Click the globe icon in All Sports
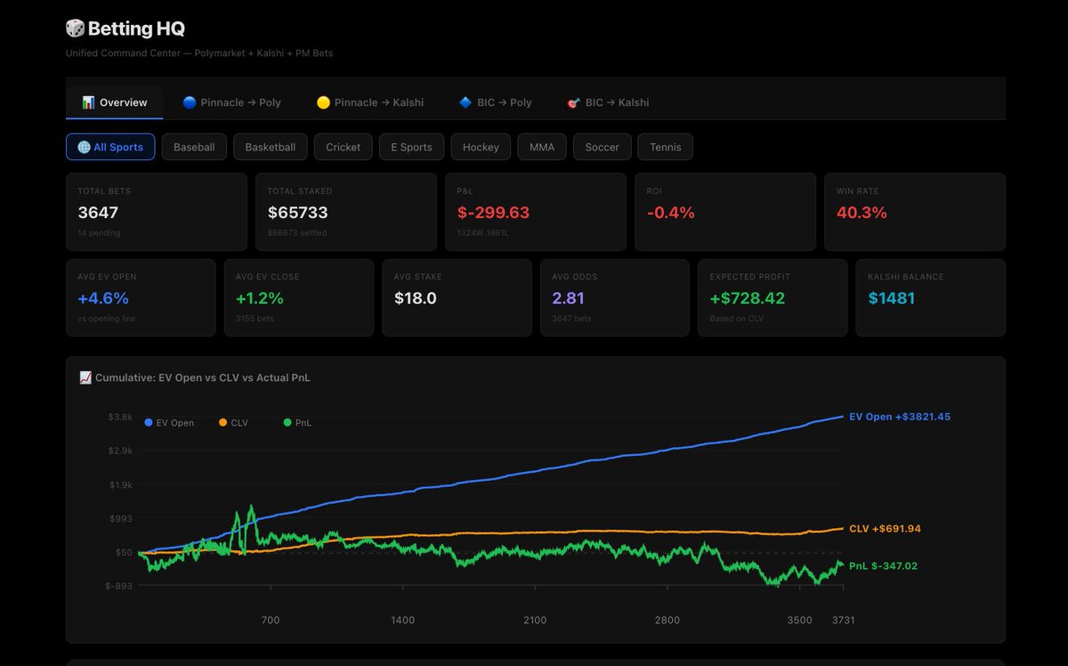The image size is (1068, 666). (x=84, y=147)
